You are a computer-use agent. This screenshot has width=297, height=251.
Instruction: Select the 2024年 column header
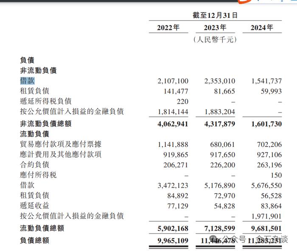pos(262,28)
